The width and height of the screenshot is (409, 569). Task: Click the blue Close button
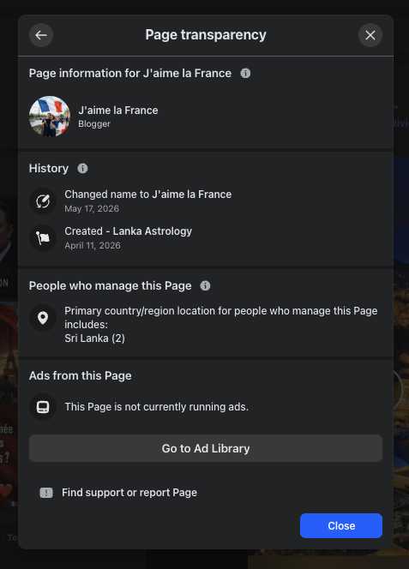341,526
